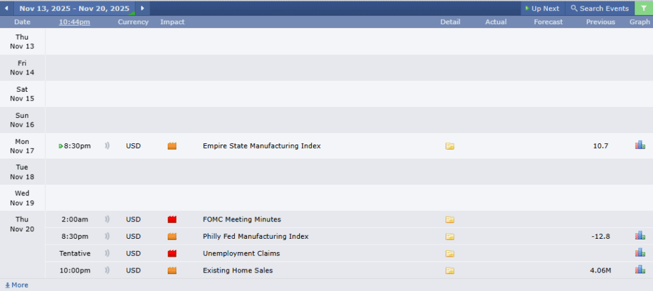This screenshot has width=653, height=291.
Task: Toggle sound alert for Existing Home Sales
Action: (107, 270)
